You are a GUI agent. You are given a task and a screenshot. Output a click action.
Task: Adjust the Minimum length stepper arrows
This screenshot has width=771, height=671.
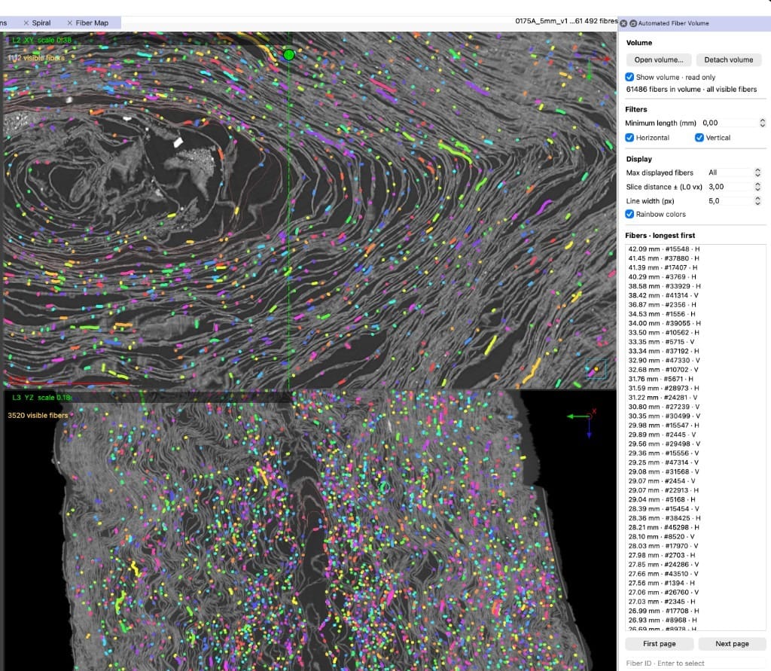click(763, 123)
